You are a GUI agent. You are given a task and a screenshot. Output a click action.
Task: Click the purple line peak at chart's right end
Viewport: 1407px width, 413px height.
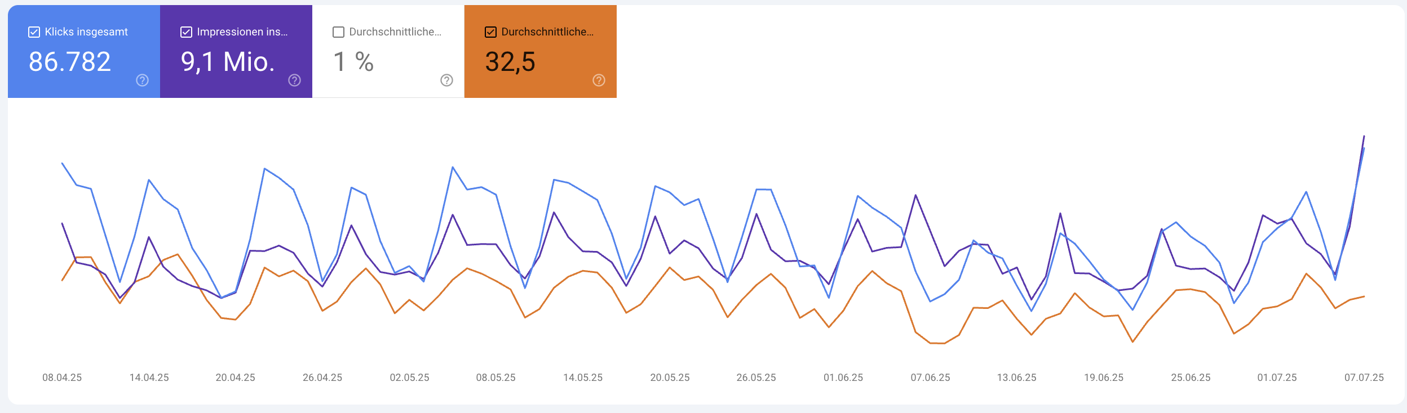1364,137
